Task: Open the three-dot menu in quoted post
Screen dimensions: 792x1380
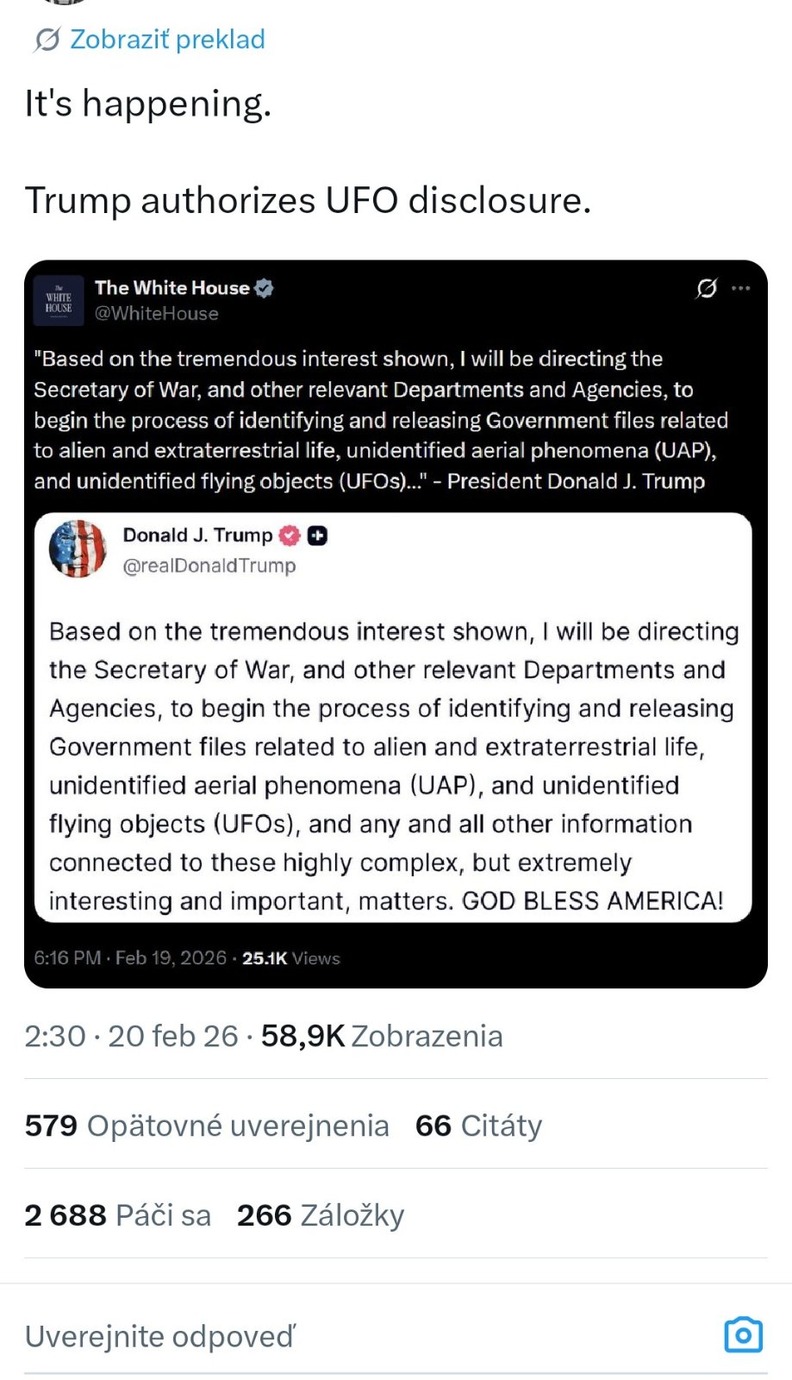Action: (x=740, y=288)
